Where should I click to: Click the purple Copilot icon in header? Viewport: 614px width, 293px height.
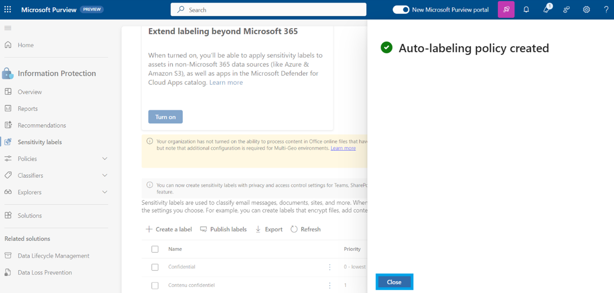(506, 9)
